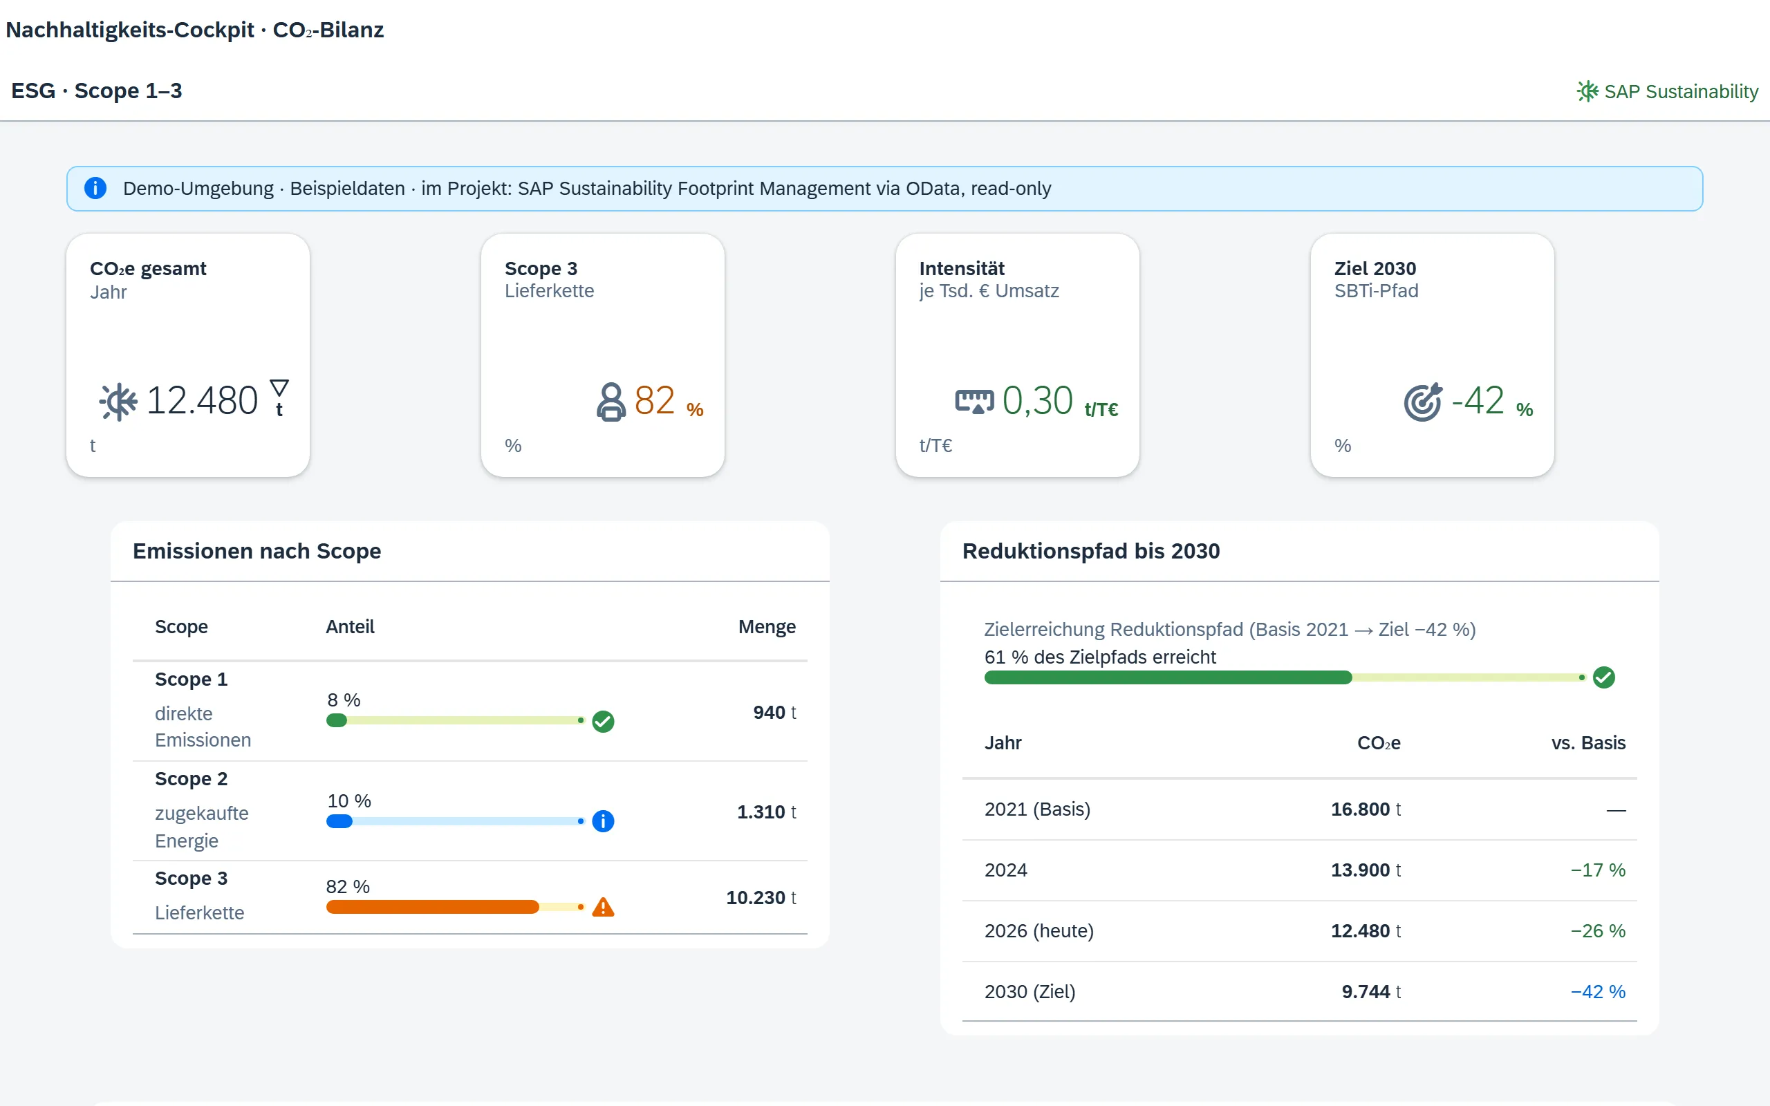
Task: Click the orange warning icon for Scope 3
Action: (603, 907)
